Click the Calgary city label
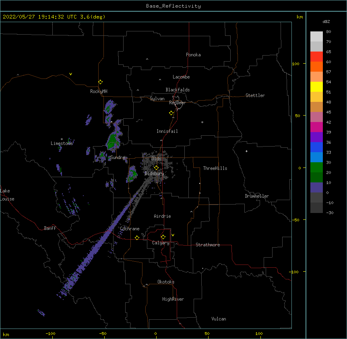Viewport: 347px width, 339px height. (x=161, y=243)
